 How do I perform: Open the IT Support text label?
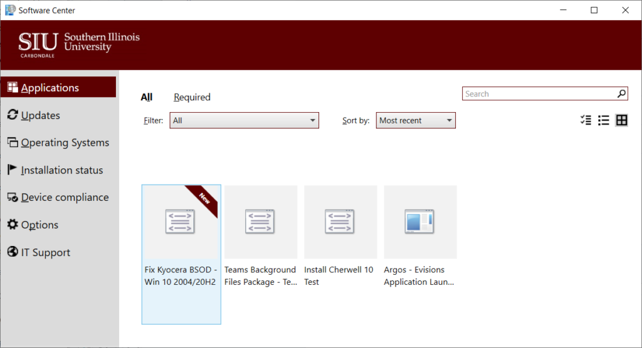click(45, 252)
